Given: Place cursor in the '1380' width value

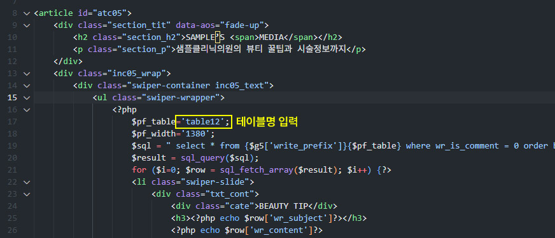Looking at the screenshot, I should [x=195, y=134].
